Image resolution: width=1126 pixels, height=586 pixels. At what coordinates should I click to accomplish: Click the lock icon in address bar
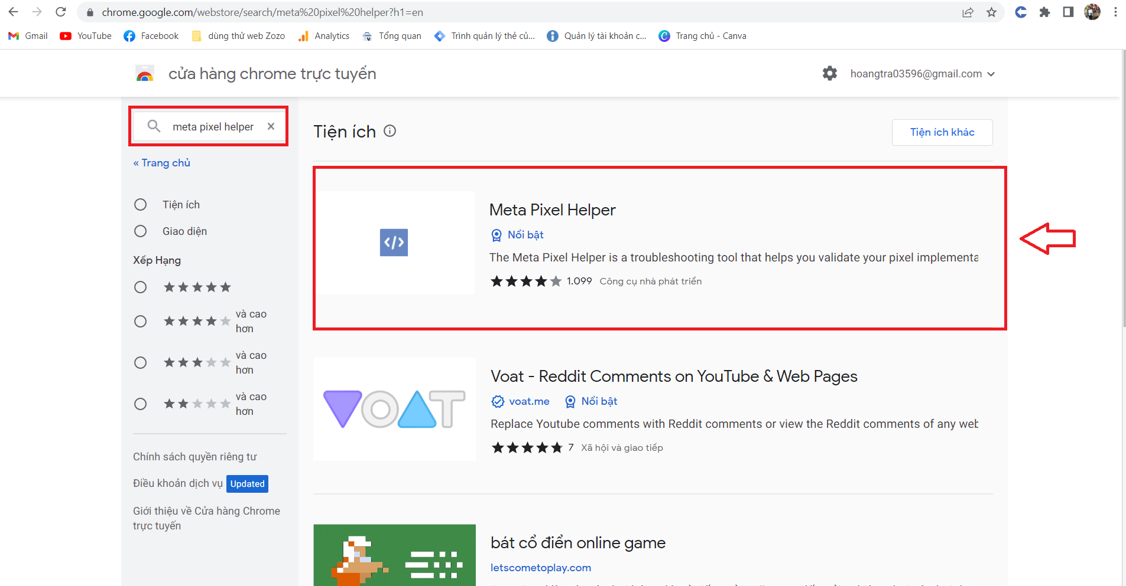pos(90,12)
